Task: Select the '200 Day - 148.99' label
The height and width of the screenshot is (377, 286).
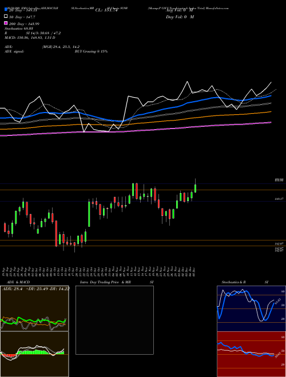Action: tap(24, 24)
